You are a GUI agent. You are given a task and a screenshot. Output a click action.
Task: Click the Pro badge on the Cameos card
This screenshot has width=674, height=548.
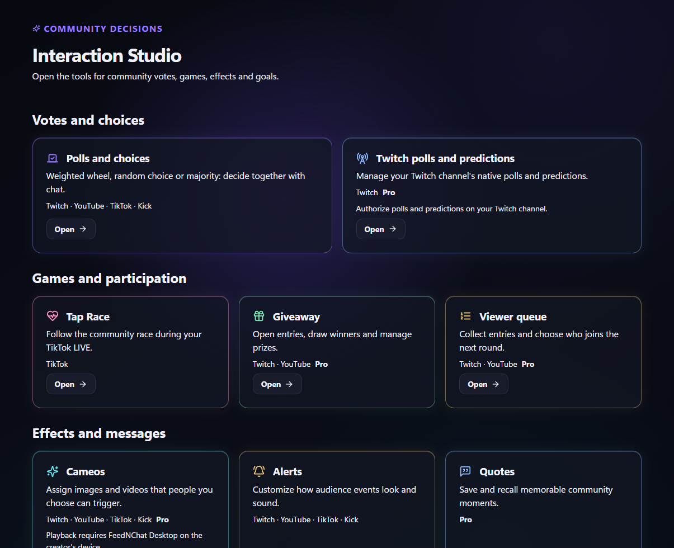pyautogui.click(x=162, y=519)
